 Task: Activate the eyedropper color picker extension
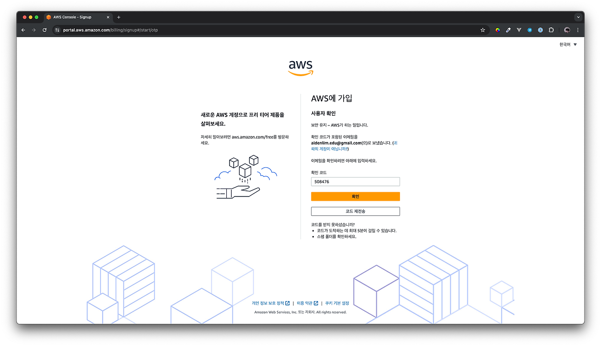click(508, 30)
